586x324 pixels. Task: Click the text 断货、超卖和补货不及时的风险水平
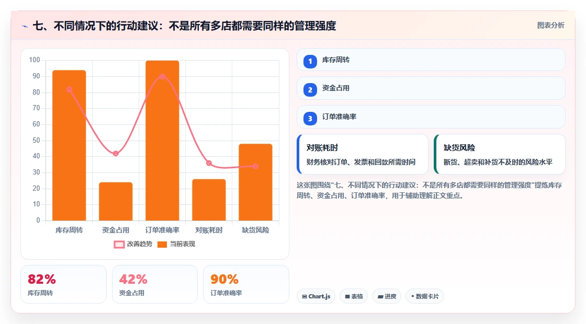pyautogui.click(x=498, y=162)
